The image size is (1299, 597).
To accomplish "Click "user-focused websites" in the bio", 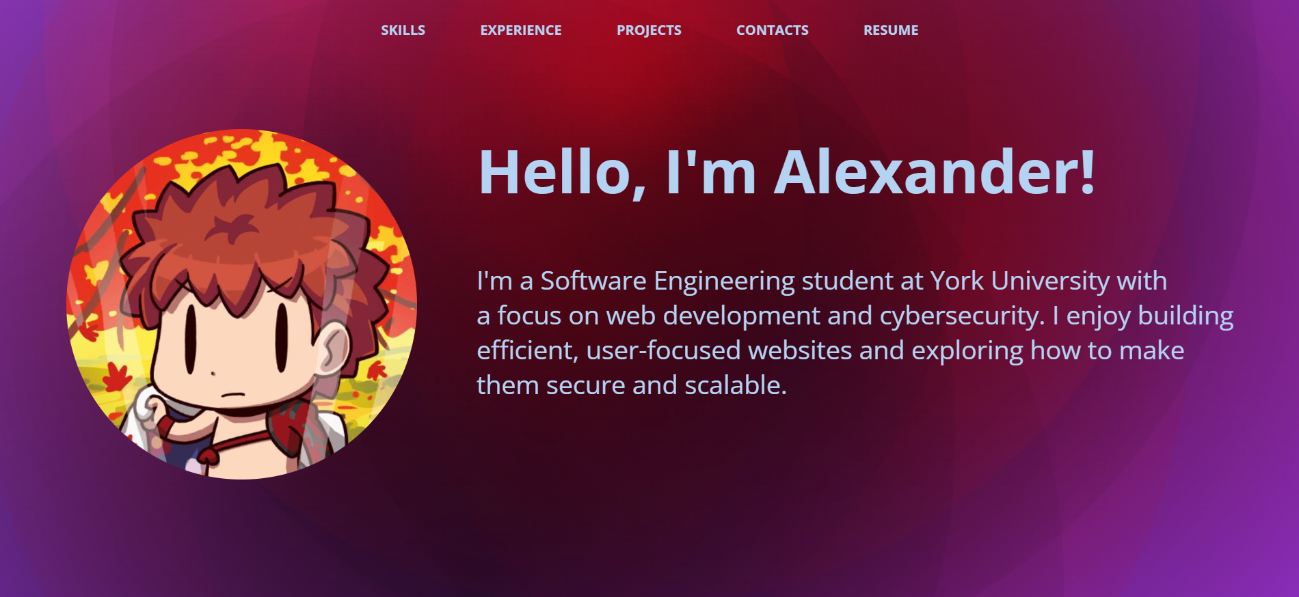I will point(719,350).
